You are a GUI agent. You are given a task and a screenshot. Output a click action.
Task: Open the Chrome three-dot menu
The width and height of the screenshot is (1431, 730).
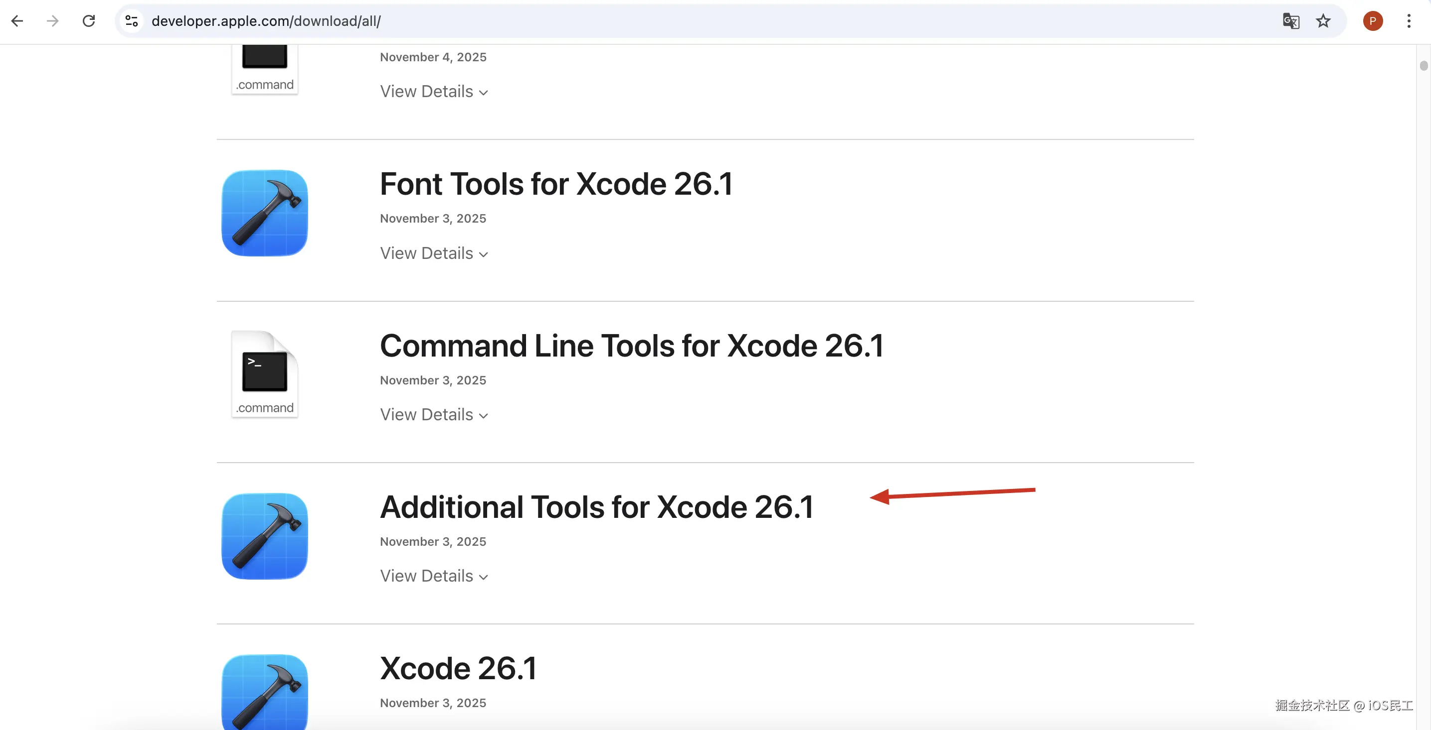(1409, 21)
